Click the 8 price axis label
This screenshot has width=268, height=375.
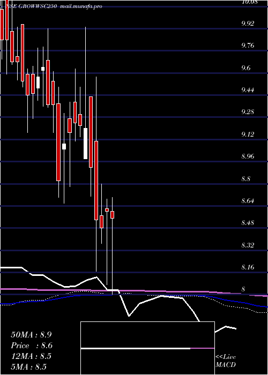[x=243, y=289]
